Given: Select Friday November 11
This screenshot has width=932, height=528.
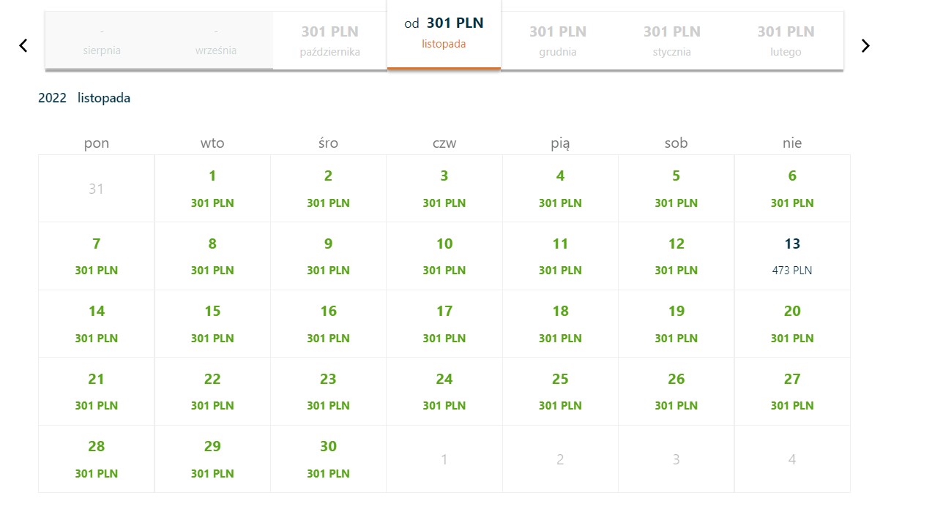Looking at the screenshot, I should 560,256.
